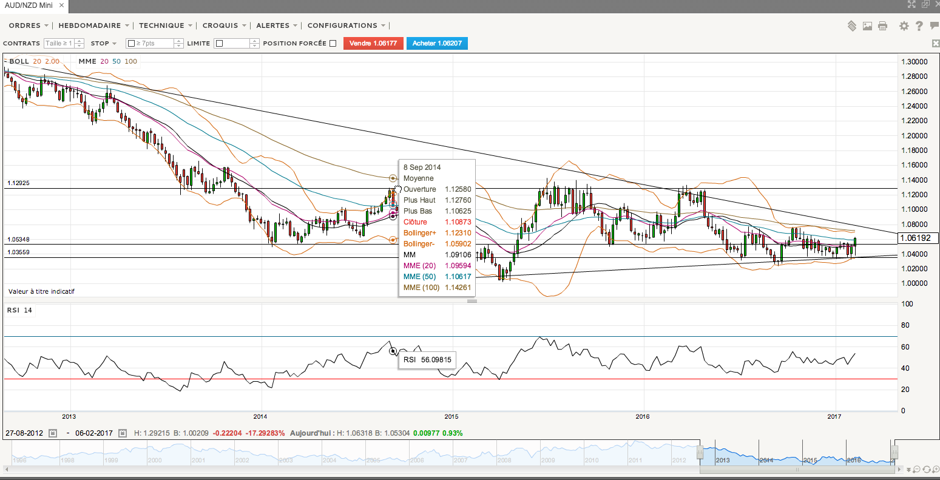This screenshot has width=940, height=480.
Task: Tick the stop order checkbox
Action: (131, 44)
